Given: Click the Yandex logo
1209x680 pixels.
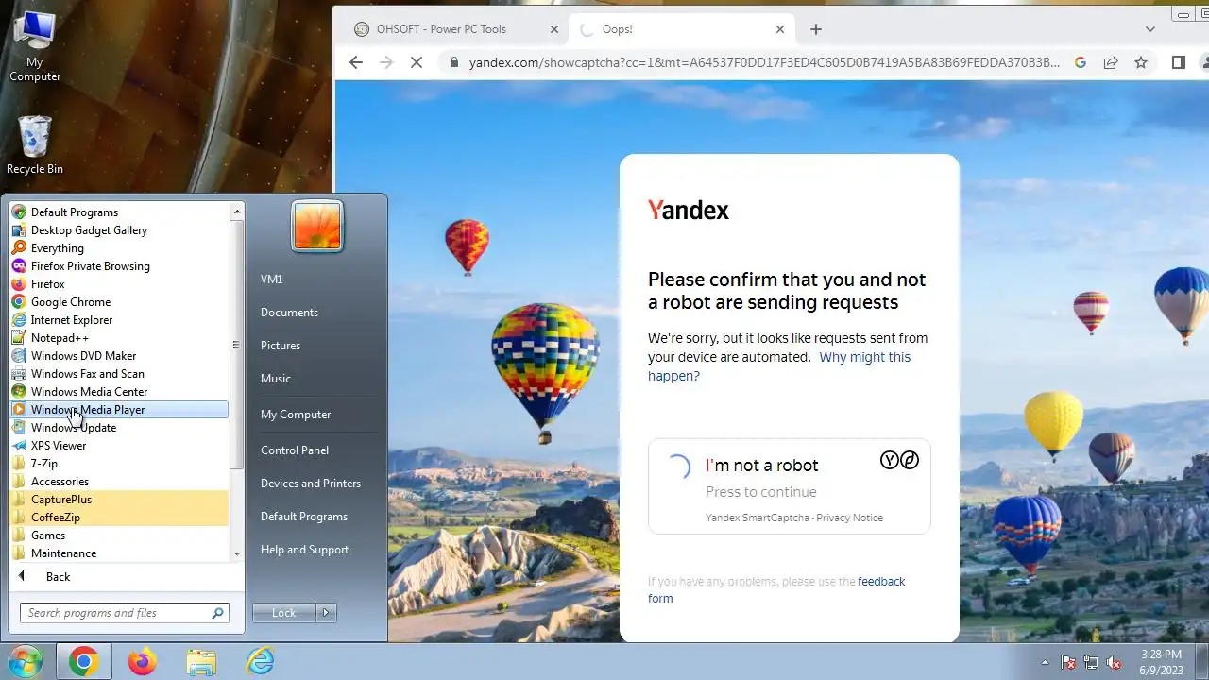Looking at the screenshot, I should pos(689,210).
